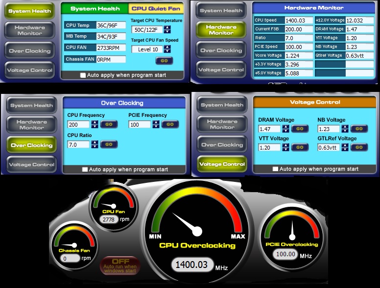The height and width of the screenshot is (288, 380).
Task: Click the highlighted Over Clocking sidebar button
Action: tap(31, 145)
